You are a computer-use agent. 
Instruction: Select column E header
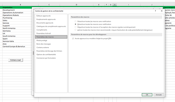(x=99, y=5)
